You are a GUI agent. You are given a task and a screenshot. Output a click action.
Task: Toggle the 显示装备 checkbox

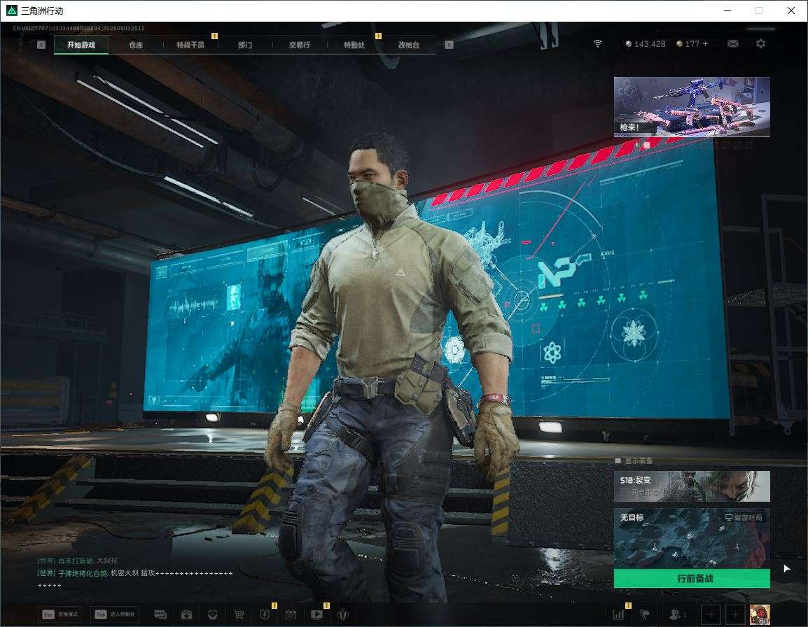tap(618, 460)
